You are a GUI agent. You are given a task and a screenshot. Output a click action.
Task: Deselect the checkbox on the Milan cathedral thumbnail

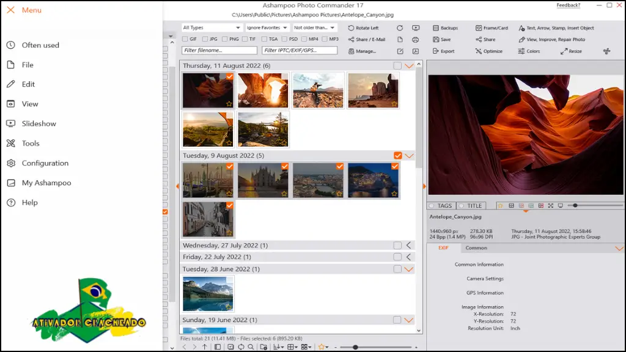[x=285, y=166]
